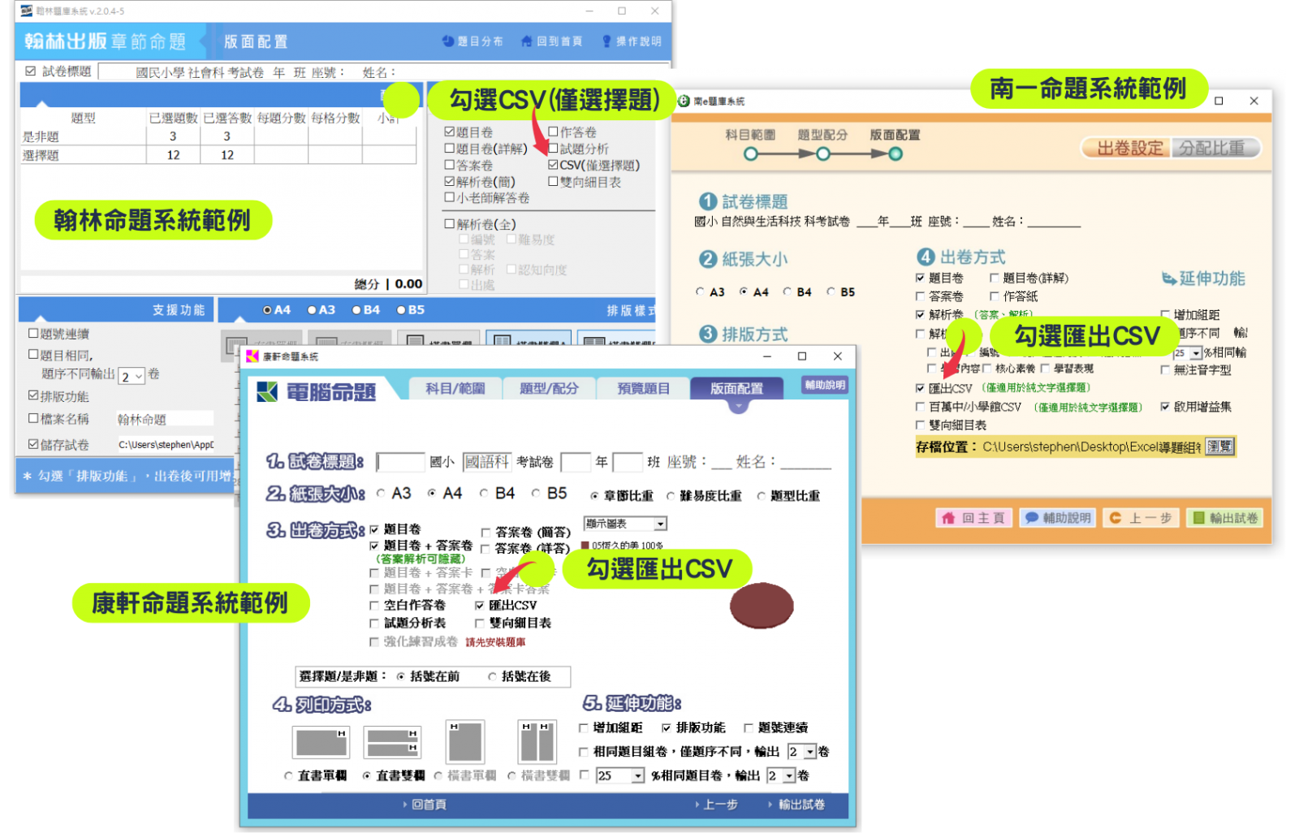Toggle 排版功能 checkbox in 翰林 支援功能 panel
Image resolution: width=1299 pixels, height=833 pixels.
33,396
